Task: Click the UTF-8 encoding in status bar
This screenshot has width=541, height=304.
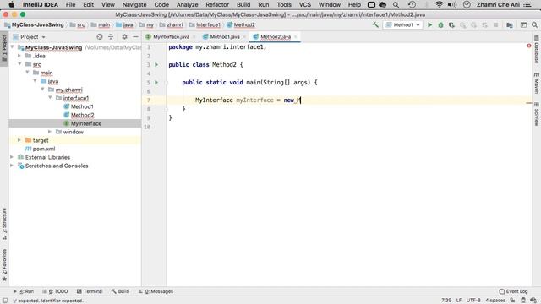Action: click(473, 301)
